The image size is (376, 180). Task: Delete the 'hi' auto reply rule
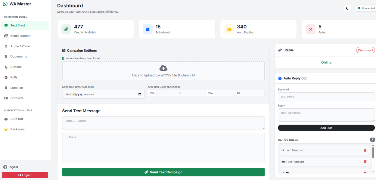(x=365, y=150)
